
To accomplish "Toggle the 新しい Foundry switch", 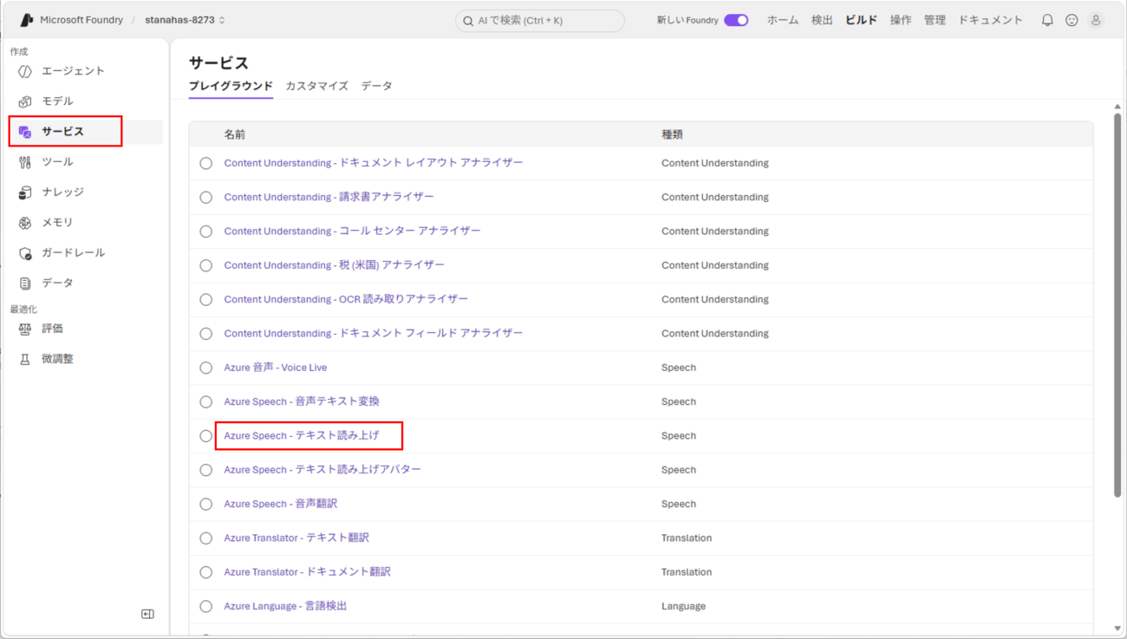I will click(x=736, y=20).
